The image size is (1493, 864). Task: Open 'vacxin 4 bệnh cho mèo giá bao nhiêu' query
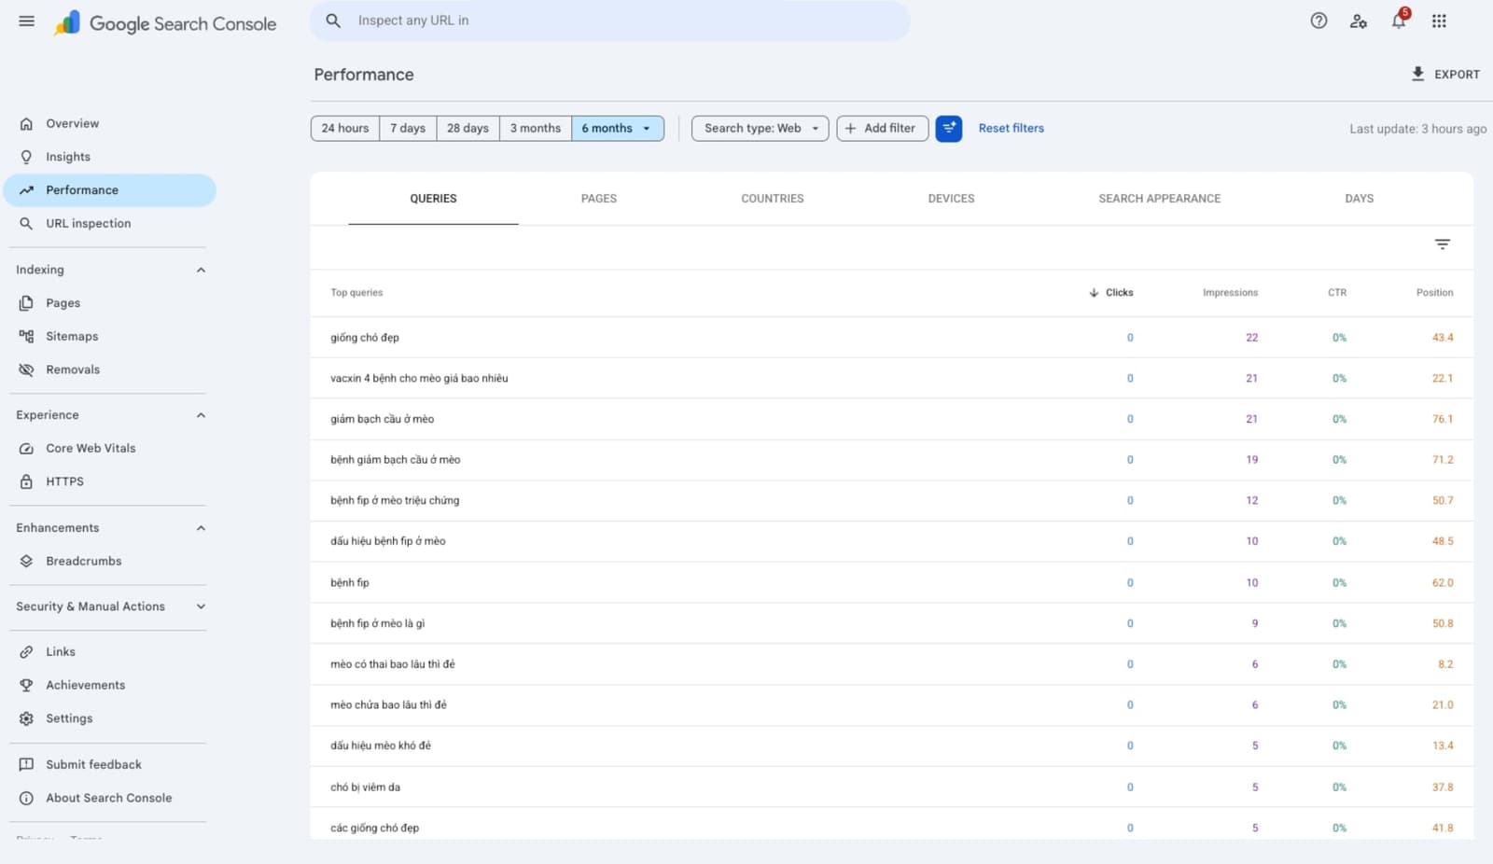coord(892,378)
